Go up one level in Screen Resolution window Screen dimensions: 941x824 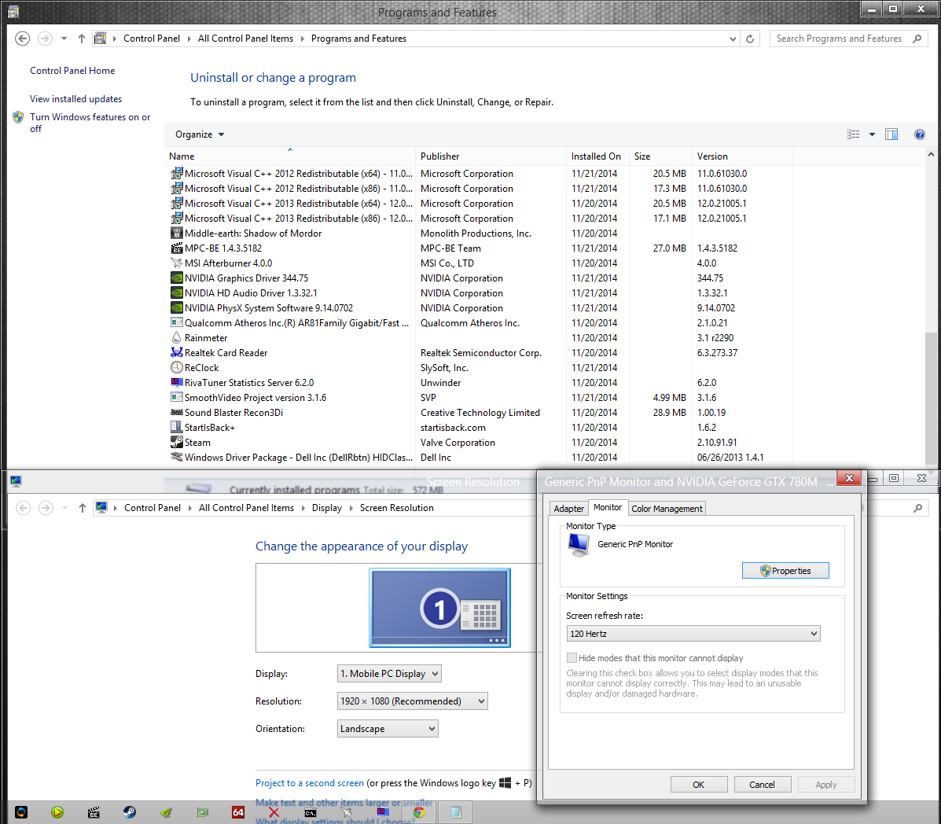click(83, 508)
